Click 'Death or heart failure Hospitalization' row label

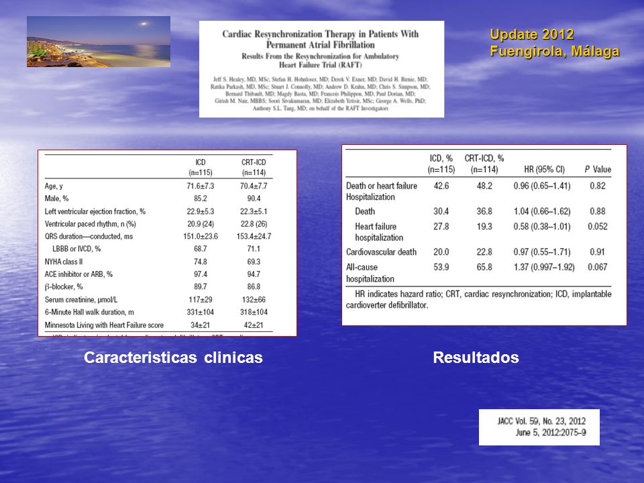point(382,191)
